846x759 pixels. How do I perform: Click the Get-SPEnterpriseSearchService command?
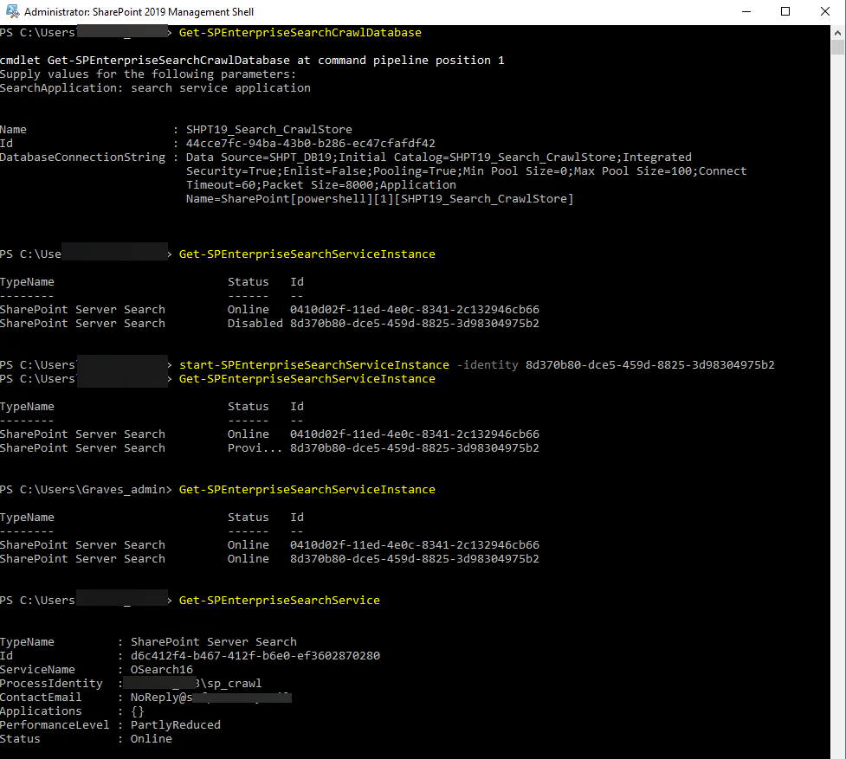(x=280, y=600)
